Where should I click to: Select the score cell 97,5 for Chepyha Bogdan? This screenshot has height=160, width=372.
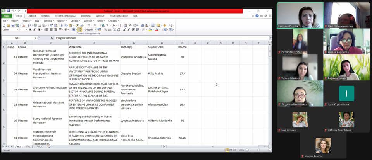click(182, 73)
